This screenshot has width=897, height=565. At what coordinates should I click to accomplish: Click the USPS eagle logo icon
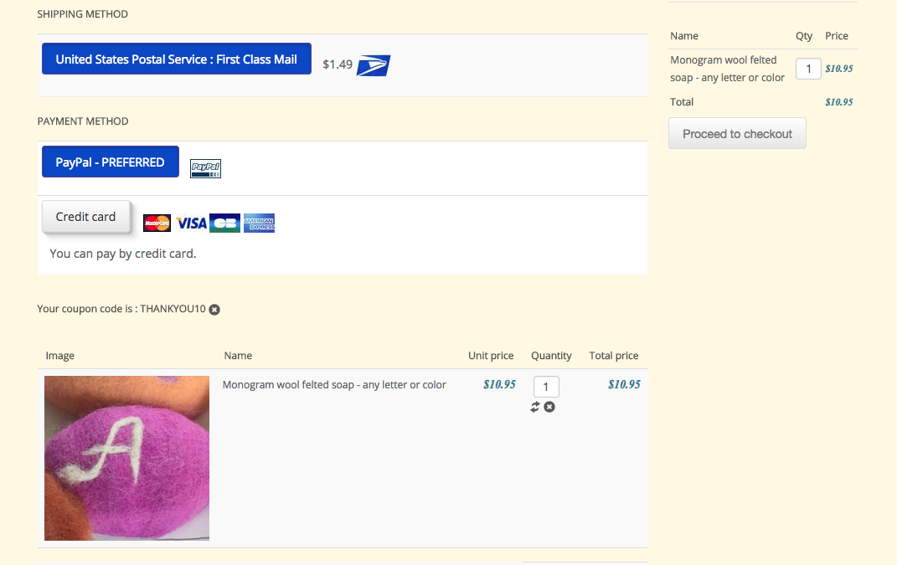pyautogui.click(x=374, y=65)
